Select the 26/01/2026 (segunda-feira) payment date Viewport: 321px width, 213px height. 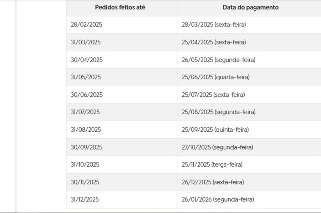point(218,199)
